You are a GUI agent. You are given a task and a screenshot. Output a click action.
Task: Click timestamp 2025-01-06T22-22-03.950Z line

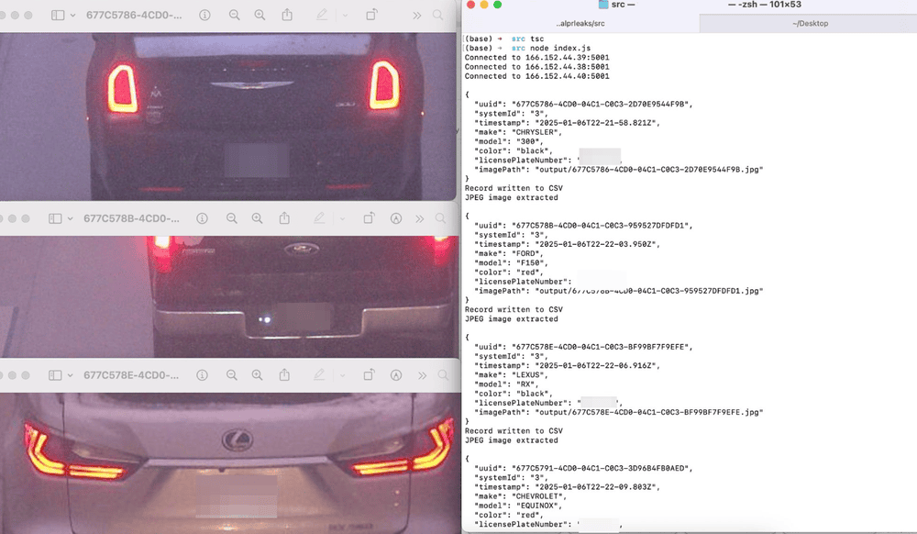coord(568,244)
